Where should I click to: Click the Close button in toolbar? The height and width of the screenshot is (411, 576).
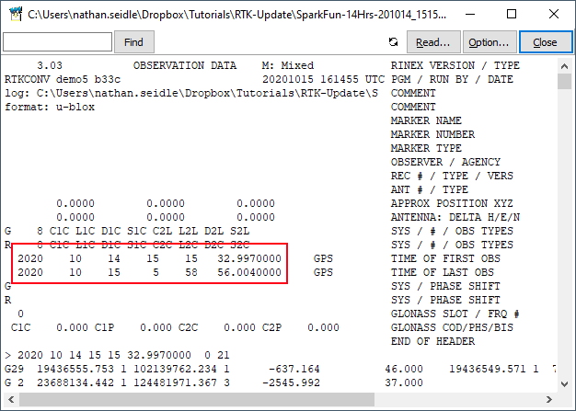click(x=546, y=42)
